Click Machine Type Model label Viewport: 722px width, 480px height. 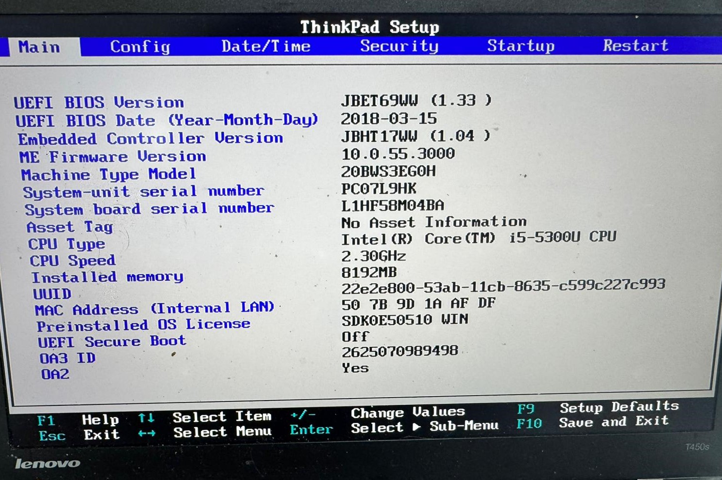click(109, 174)
